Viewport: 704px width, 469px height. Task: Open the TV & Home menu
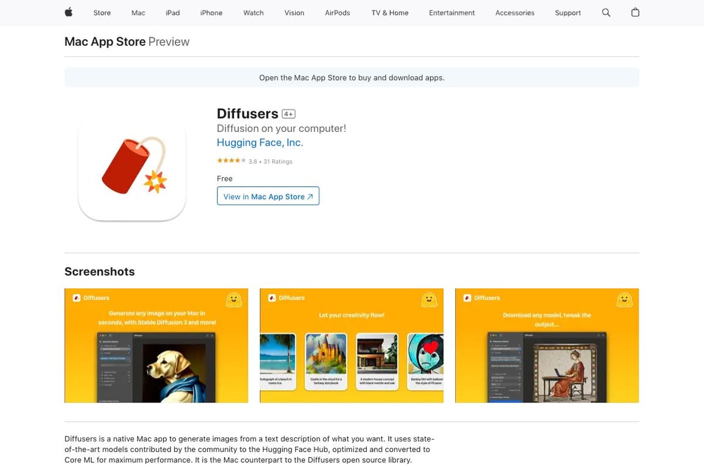[390, 13]
